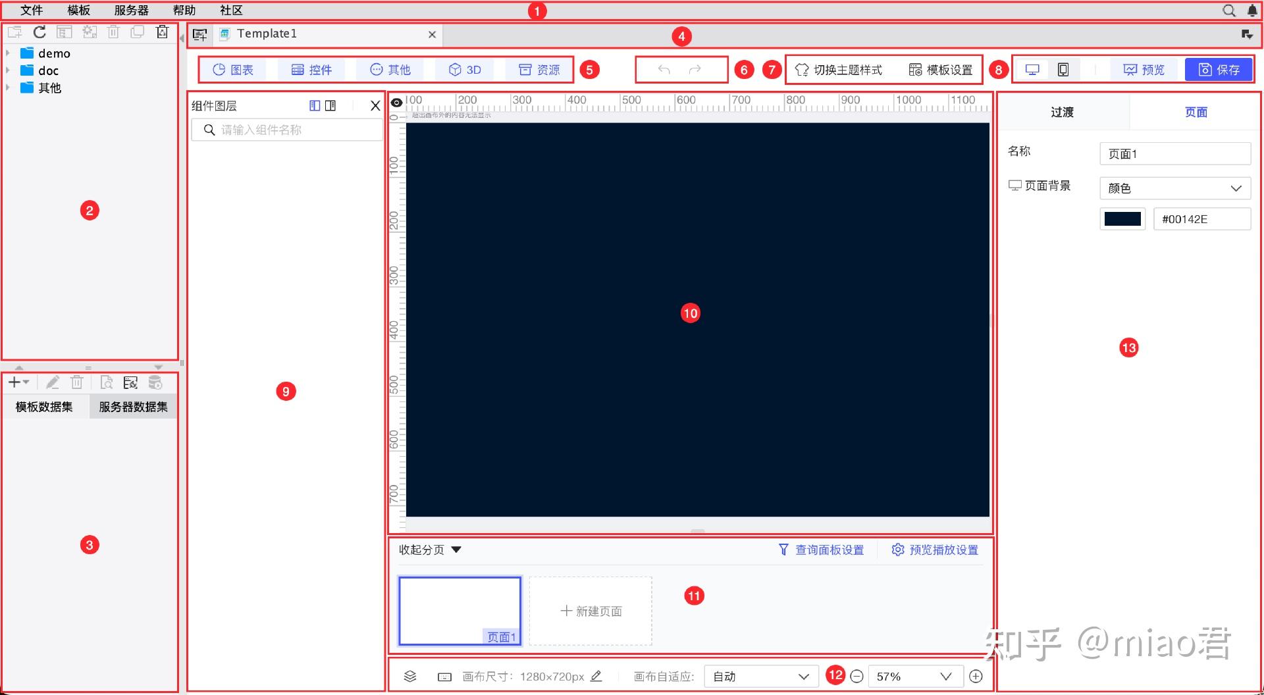Switch to desktop preview mode

[x=1032, y=68]
